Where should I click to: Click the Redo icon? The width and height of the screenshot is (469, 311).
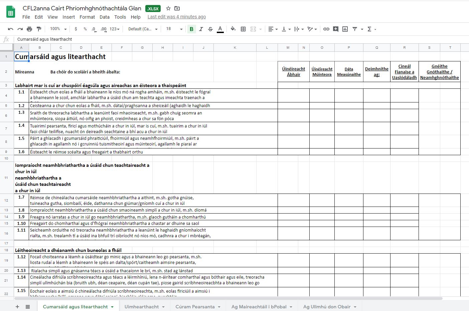coord(20,29)
